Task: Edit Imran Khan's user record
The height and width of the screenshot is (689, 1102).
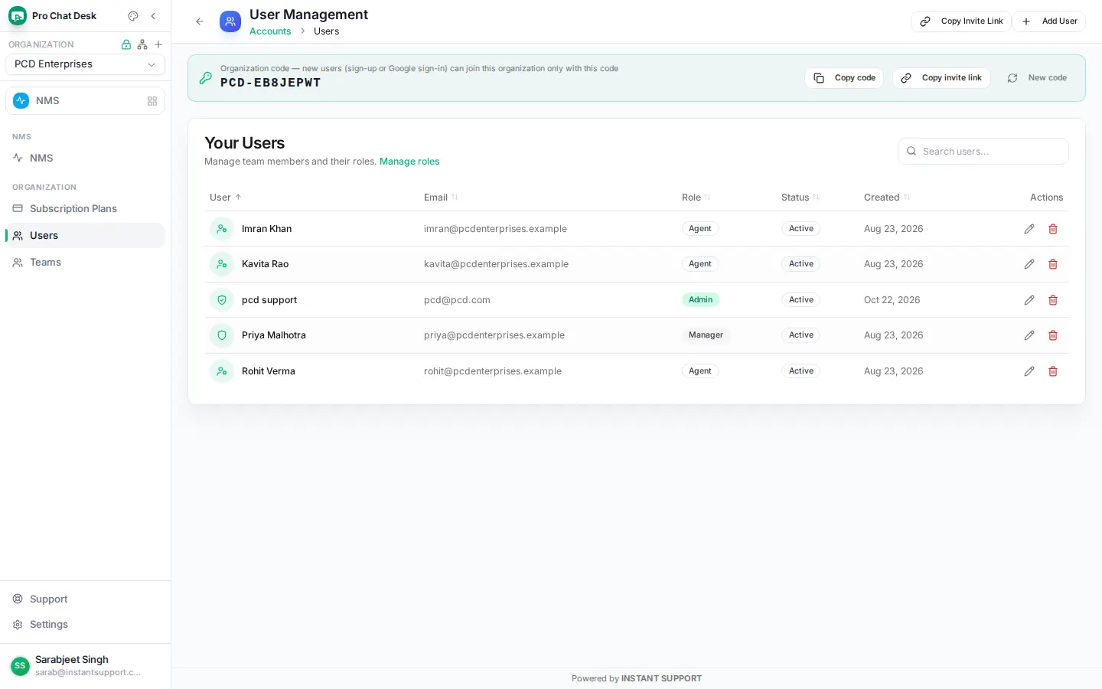Action: pyautogui.click(x=1029, y=229)
